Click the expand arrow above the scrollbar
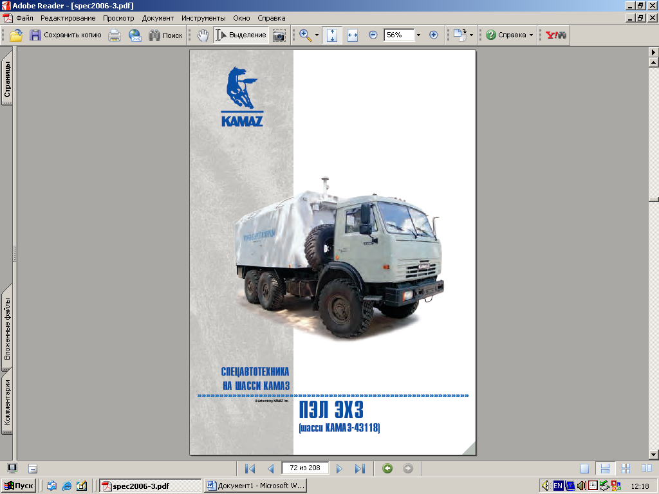Viewport: 659px width, 494px height. pos(654,52)
